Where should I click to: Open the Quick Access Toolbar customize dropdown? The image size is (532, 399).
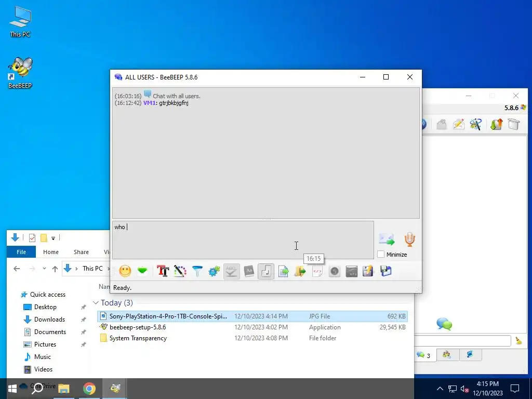tap(54, 238)
